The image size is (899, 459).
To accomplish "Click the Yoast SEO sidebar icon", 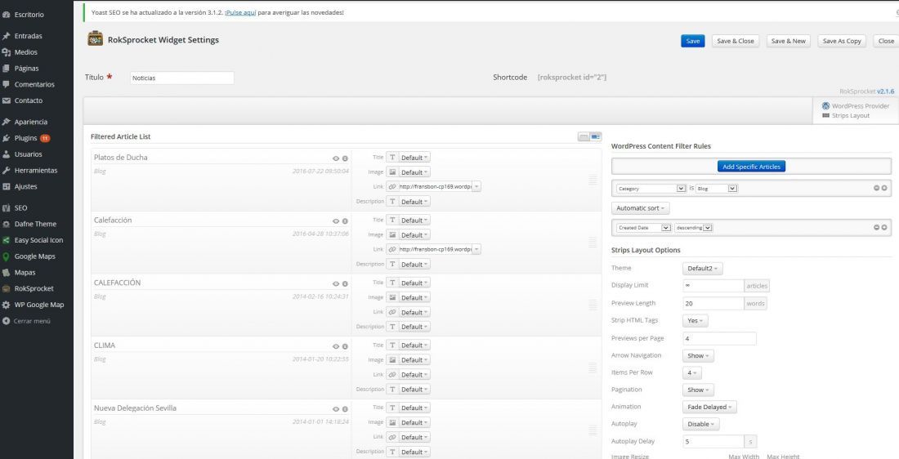I will pyautogui.click(x=7, y=208).
